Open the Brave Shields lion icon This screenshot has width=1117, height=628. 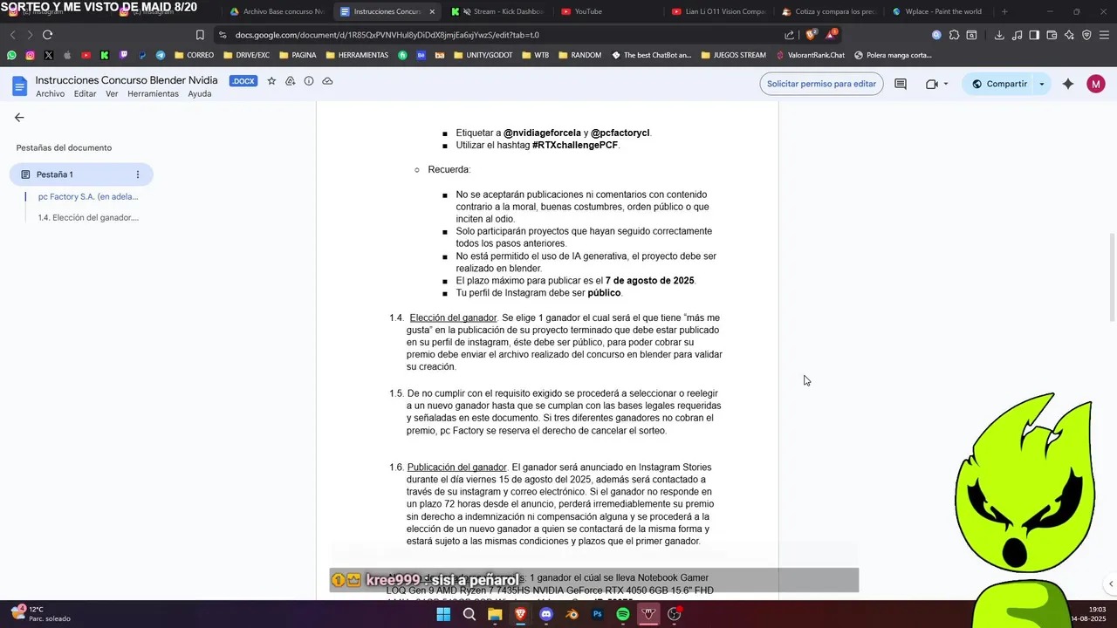tap(811, 35)
